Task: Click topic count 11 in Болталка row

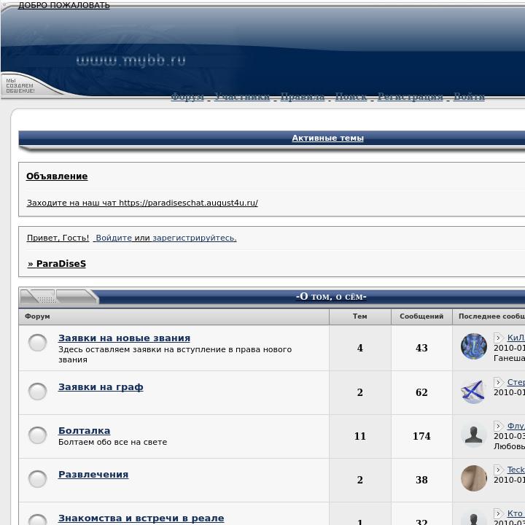Action: click(x=360, y=436)
